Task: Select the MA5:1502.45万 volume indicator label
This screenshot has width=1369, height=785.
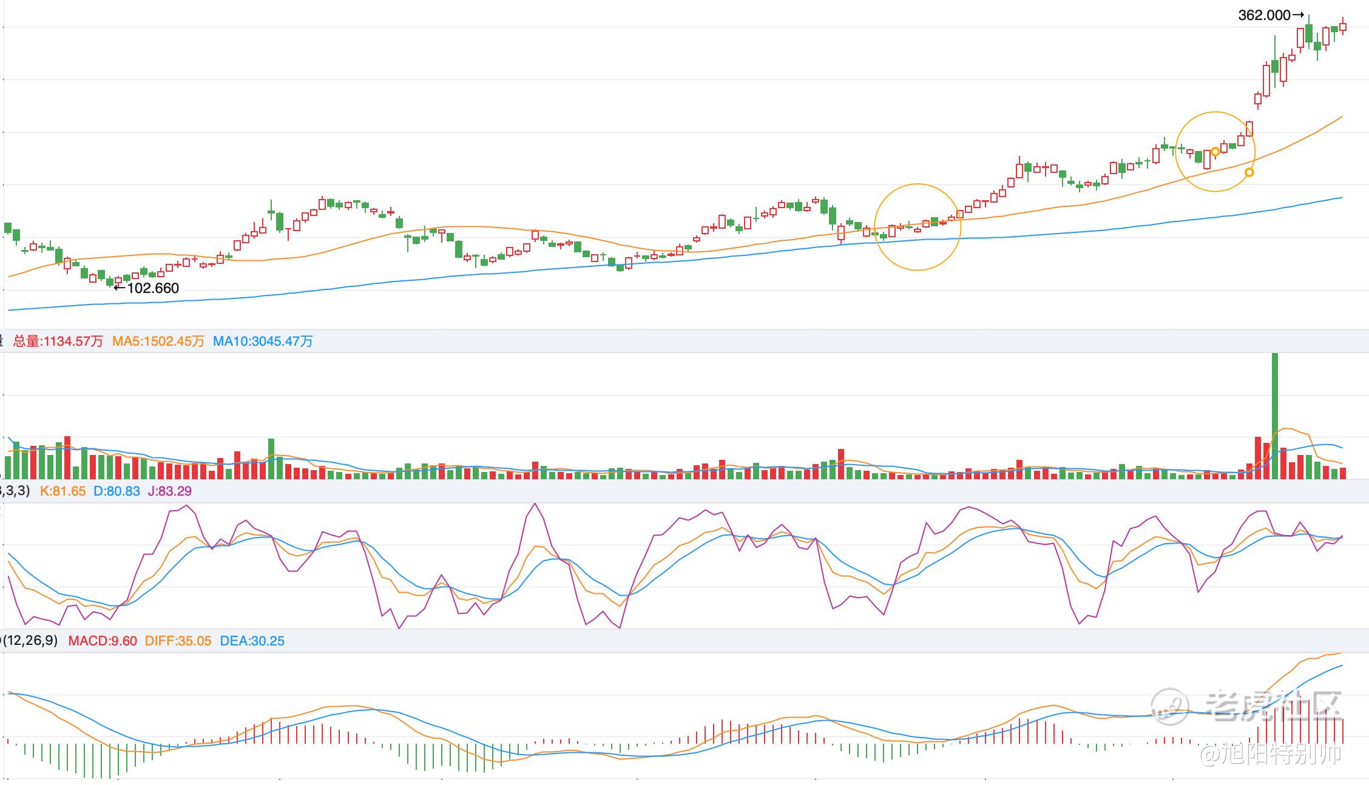Action: click(158, 342)
